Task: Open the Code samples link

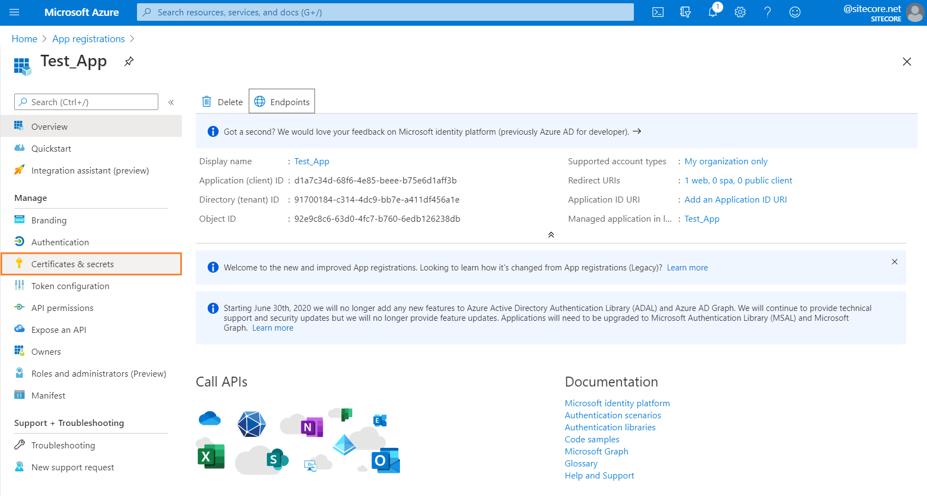Action: click(592, 439)
